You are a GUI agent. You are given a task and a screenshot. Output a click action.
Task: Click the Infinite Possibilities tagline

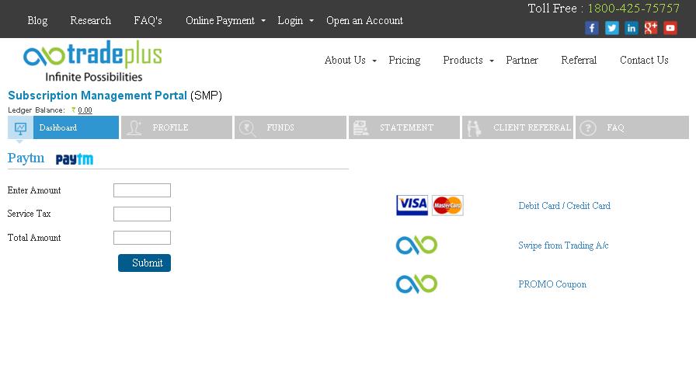[94, 77]
